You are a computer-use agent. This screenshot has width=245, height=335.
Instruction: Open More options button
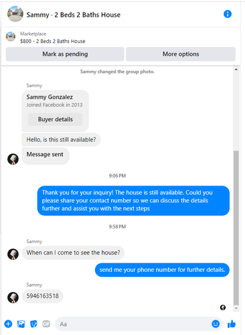pos(181,54)
